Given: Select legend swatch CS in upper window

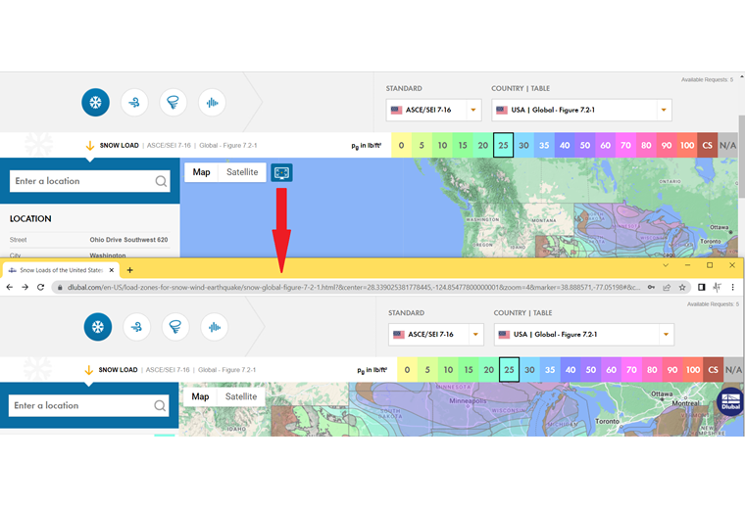Looking at the screenshot, I should pyautogui.click(x=708, y=146).
